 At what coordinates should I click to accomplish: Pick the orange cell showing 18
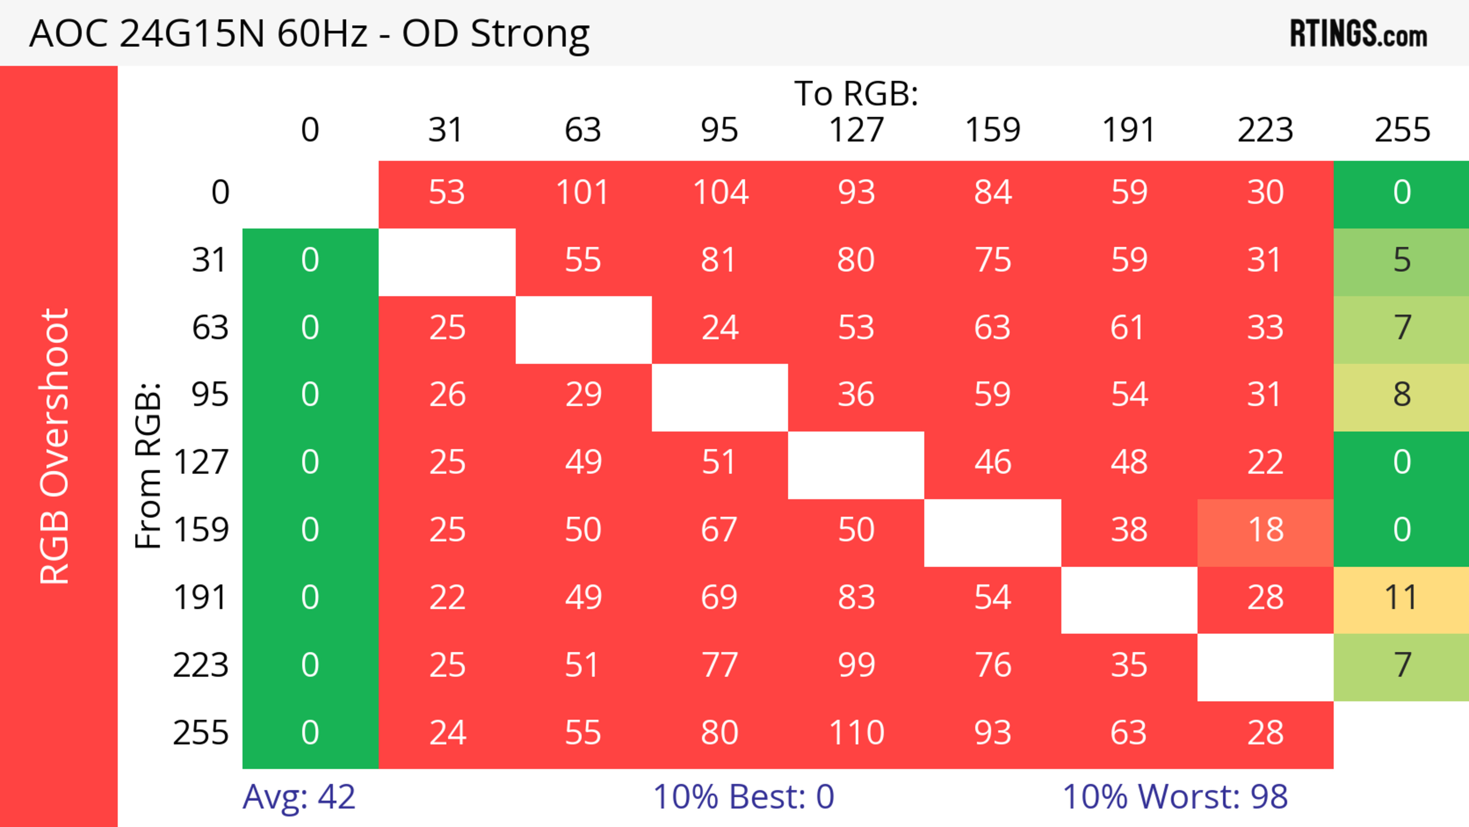[x=1265, y=530]
